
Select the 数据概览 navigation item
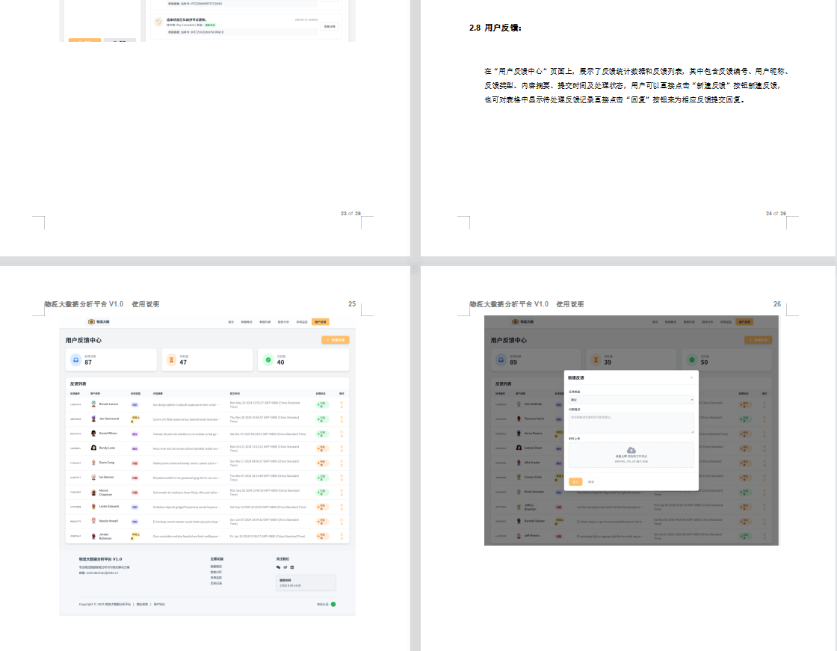click(245, 321)
